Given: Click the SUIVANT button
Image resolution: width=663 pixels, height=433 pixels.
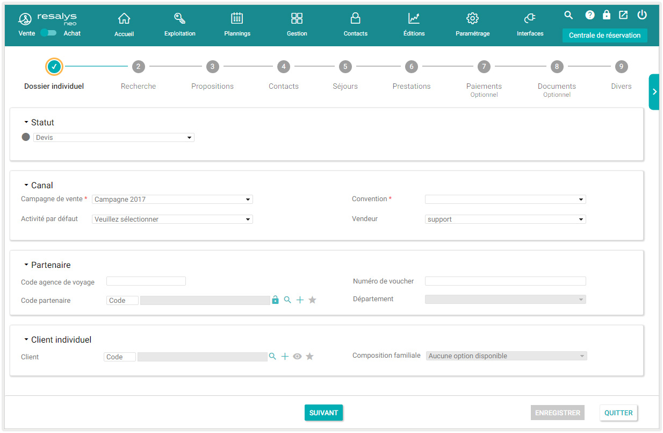Looking at the screenshot, I should (x=323, y=413).
